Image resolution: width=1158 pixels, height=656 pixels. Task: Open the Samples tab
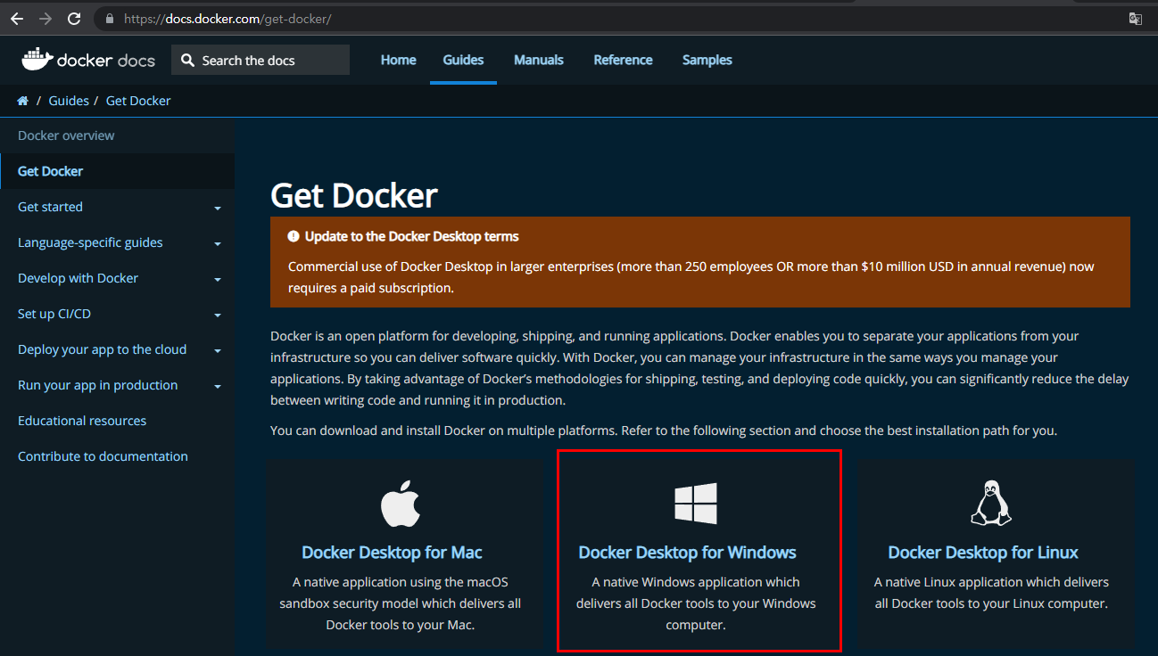(x=707, y=60)
